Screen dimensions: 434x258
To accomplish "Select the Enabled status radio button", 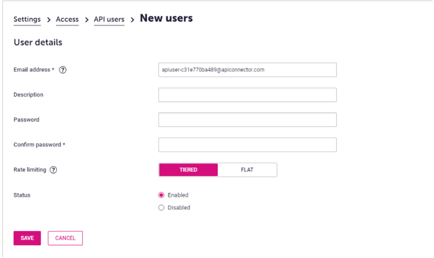I will coord(161,195).
